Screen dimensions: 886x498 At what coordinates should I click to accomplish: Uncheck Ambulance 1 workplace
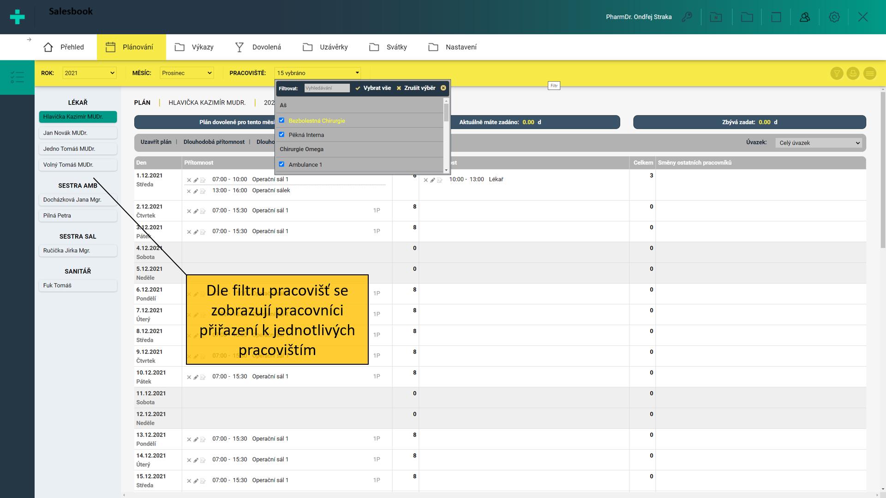tap(281, 164)
